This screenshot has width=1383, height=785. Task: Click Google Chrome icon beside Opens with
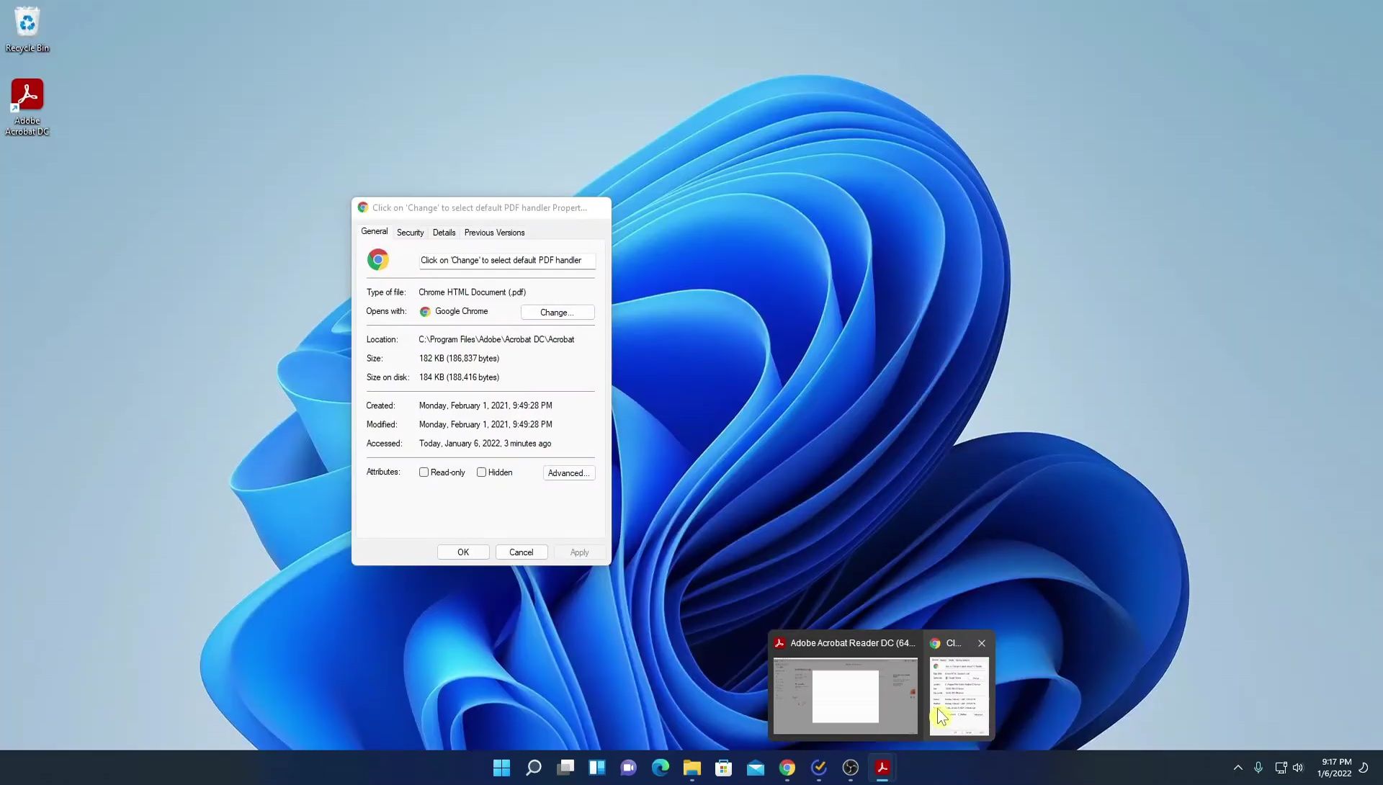coord(425,312)
